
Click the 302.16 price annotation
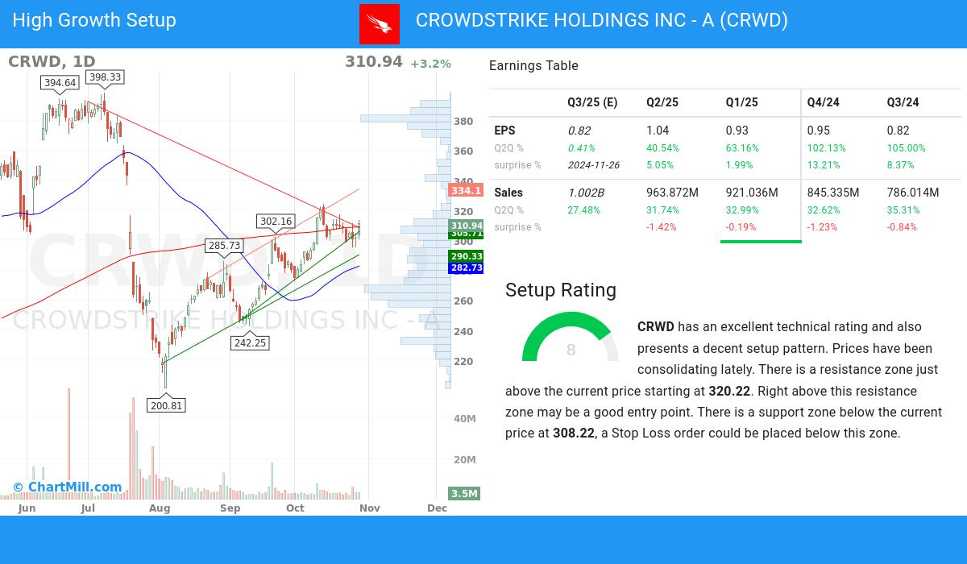276,221
